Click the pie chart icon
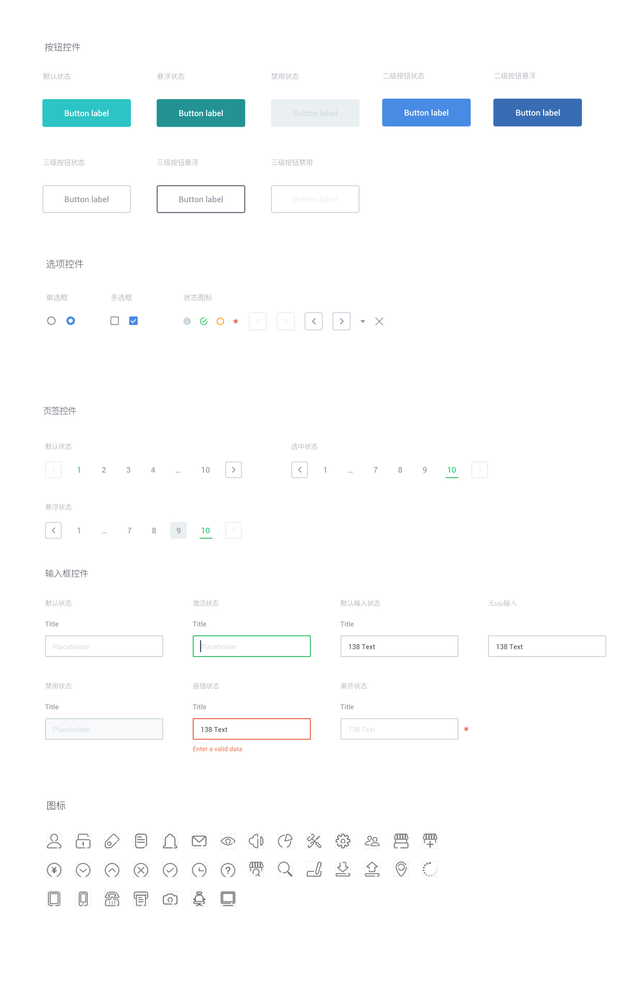633x985 pixels. 285,841
